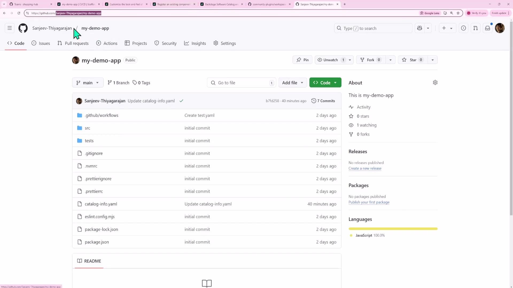The image size is (513, 288).
Task: Click Create a new release link
Action: (365, 169)
